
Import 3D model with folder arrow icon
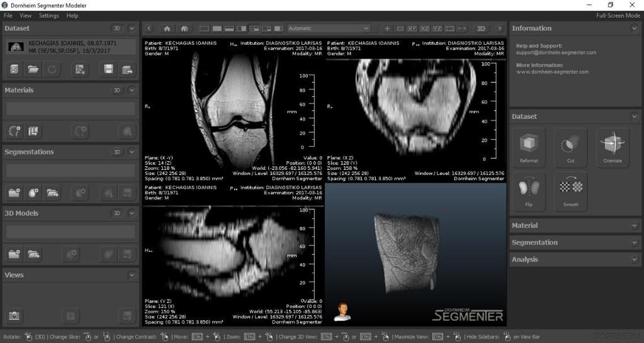pos(33,254)
